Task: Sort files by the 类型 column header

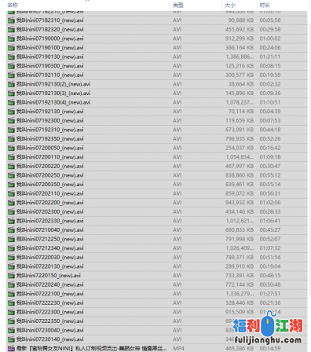Action: point(178,5)
